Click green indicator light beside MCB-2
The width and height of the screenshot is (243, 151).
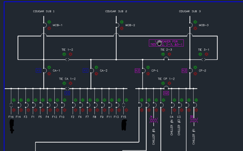point(122,22)
